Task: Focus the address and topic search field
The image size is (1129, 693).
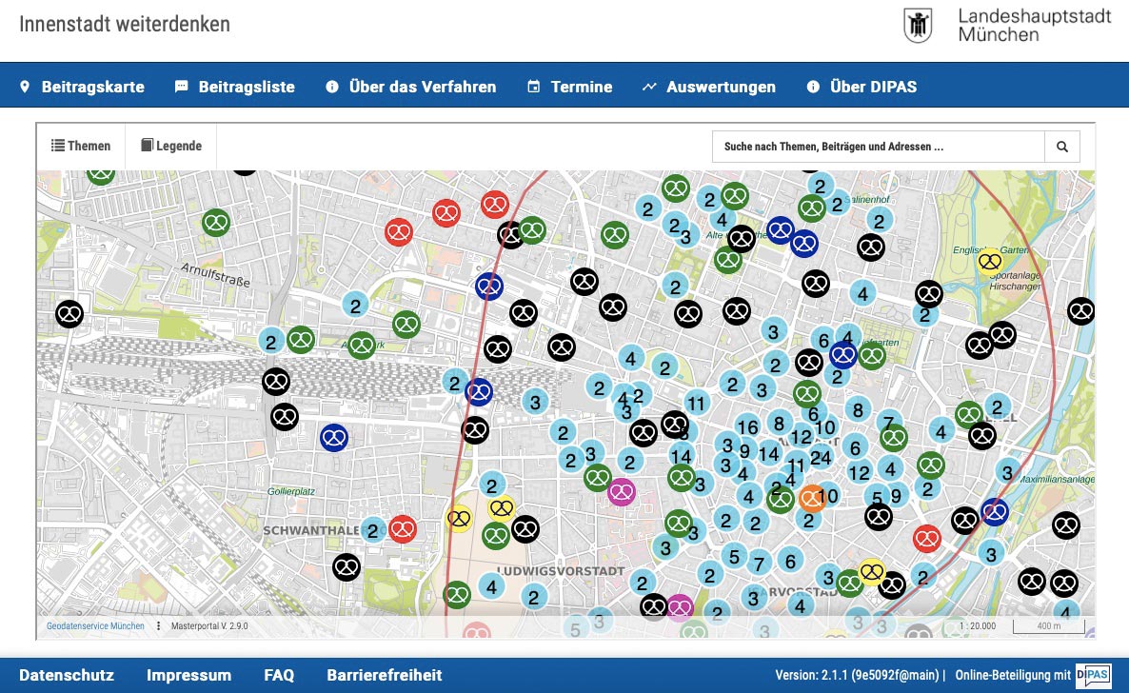Action: 878,147
